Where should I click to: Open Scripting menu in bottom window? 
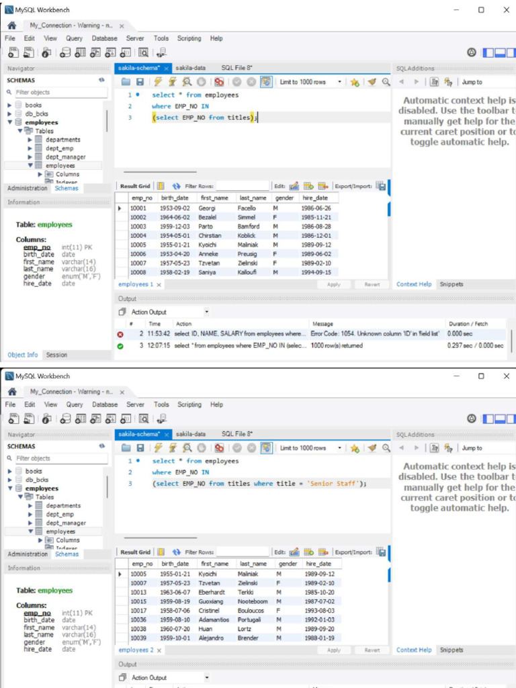[x=189, y=404]
